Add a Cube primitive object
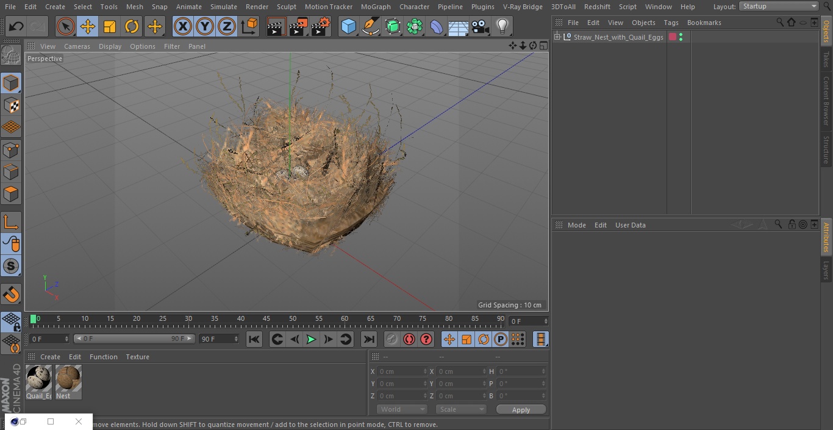 point(348,27)
